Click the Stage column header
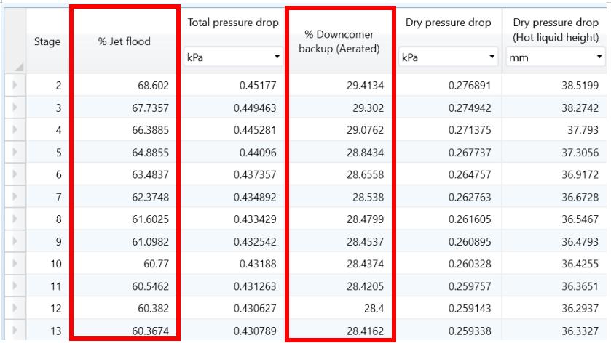This screenshot has height=343, width=611. click(47, 41)
